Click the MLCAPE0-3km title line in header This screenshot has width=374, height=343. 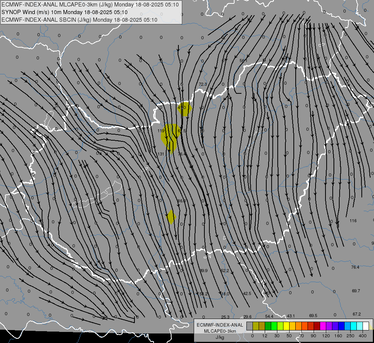coord(90,5)
